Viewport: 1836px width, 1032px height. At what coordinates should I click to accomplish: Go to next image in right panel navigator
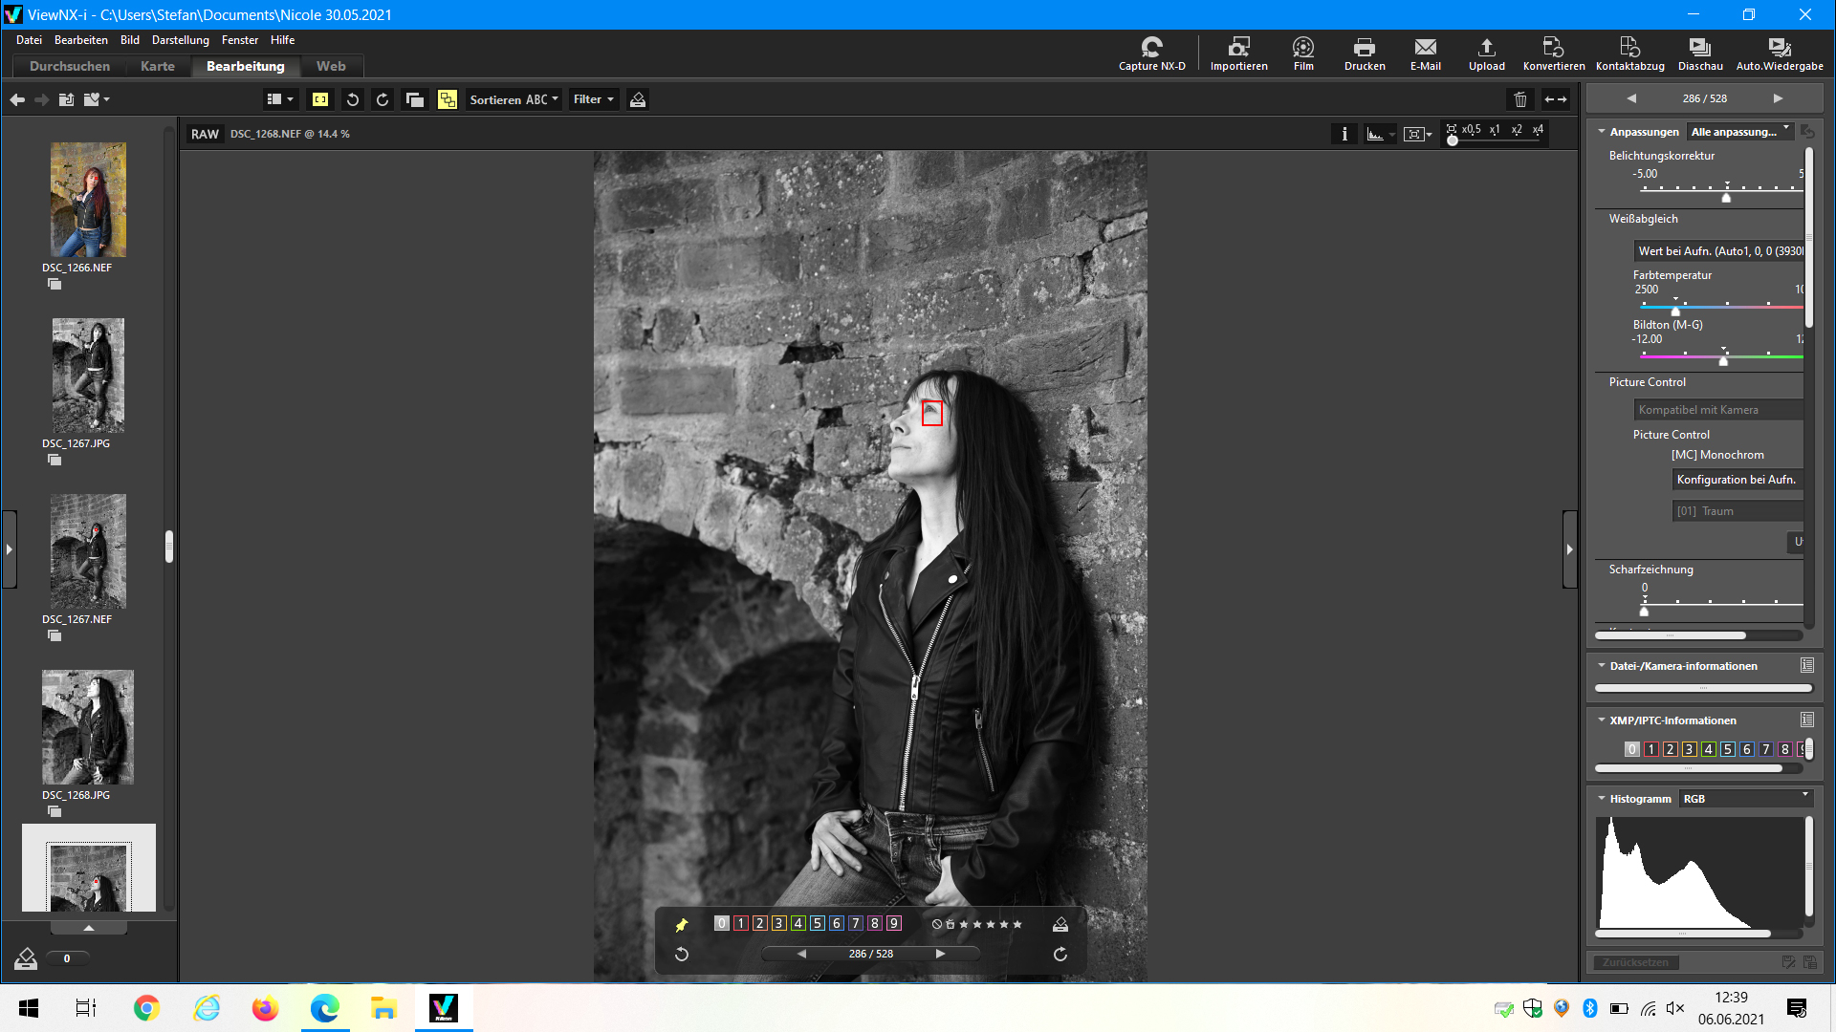pyautogui.click(x=1778, y=98)
